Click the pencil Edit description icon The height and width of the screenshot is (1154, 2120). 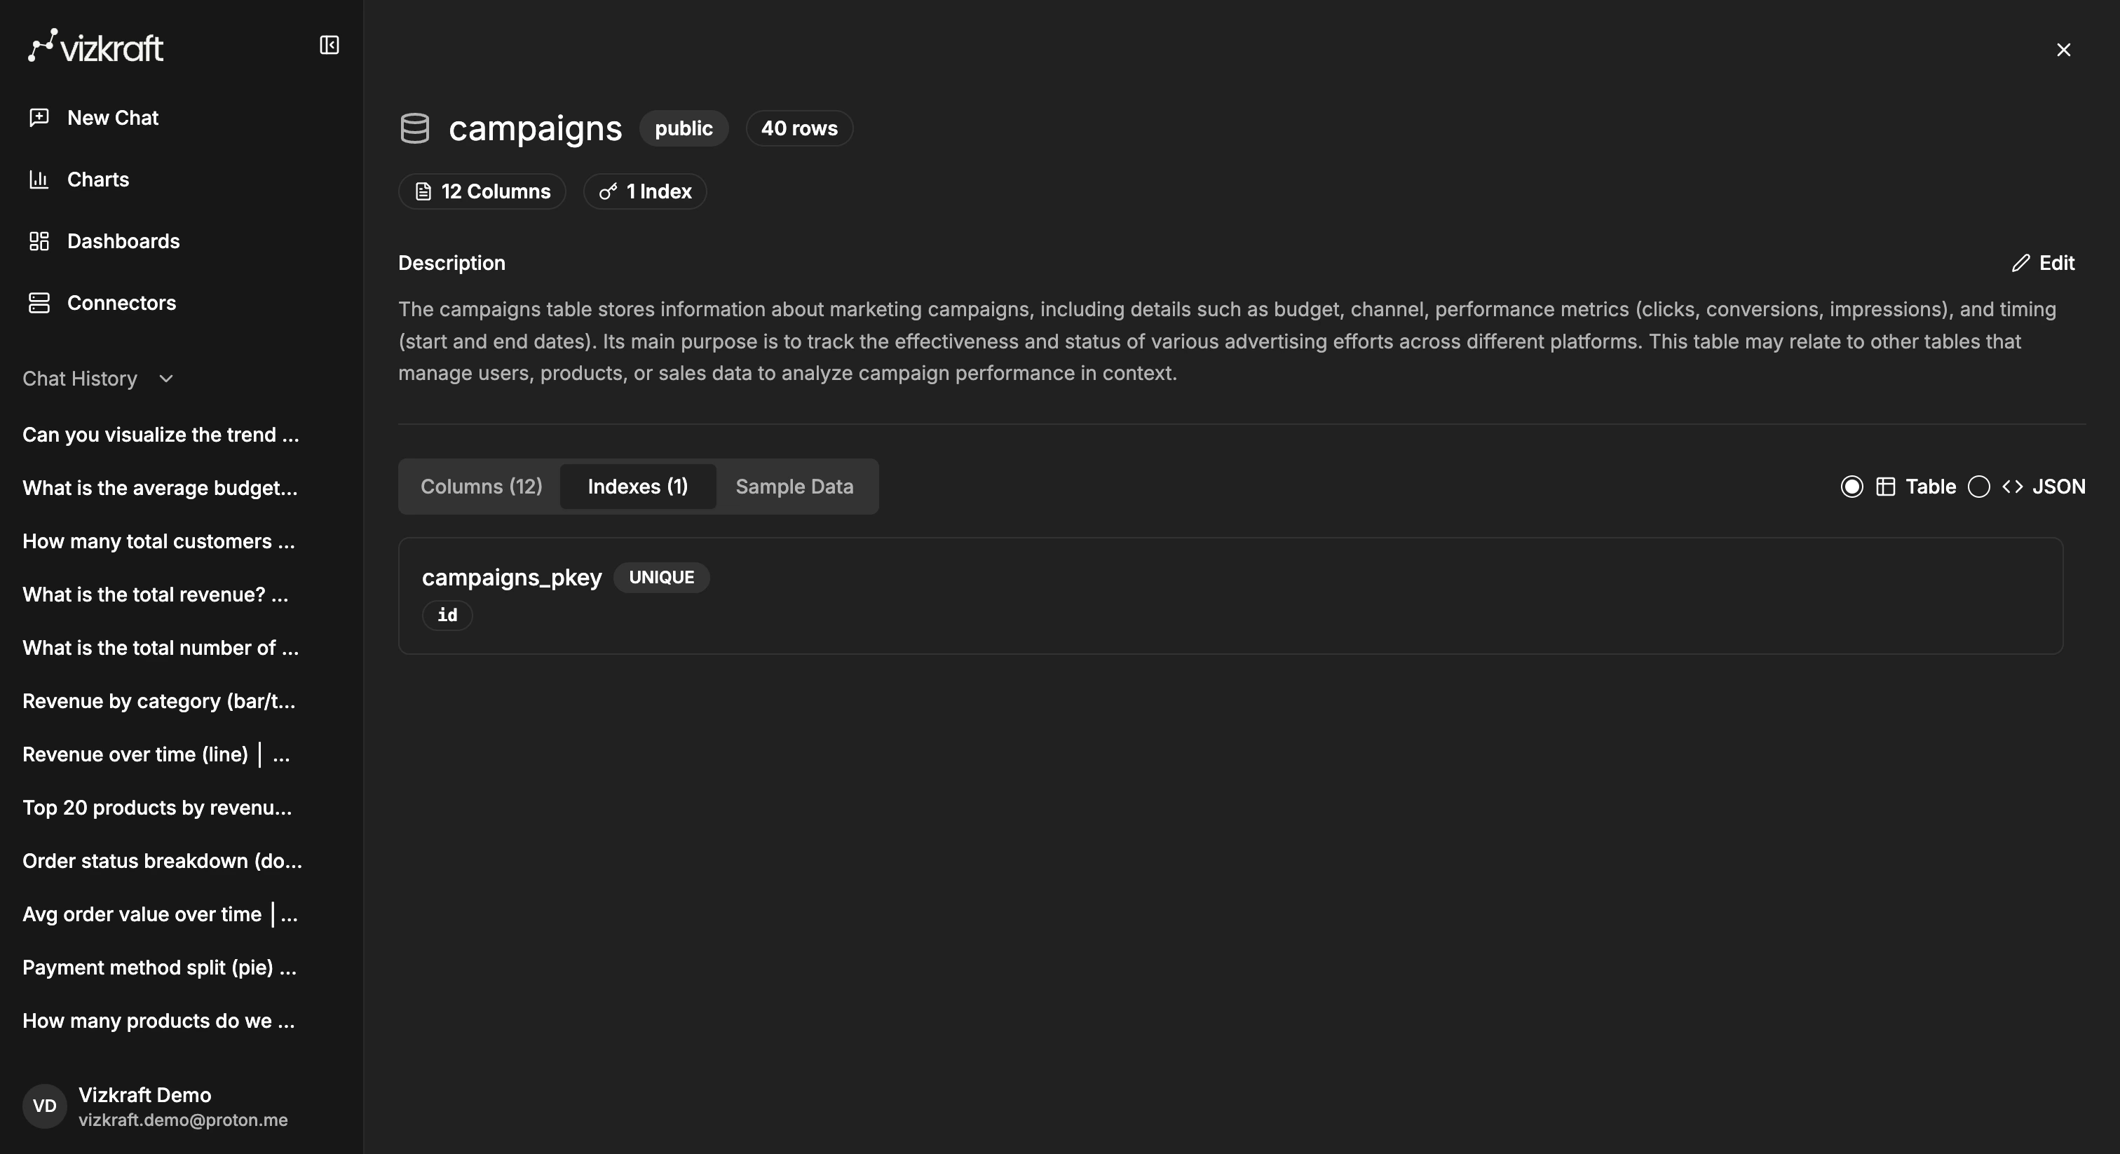click(x=2020, y=264)
